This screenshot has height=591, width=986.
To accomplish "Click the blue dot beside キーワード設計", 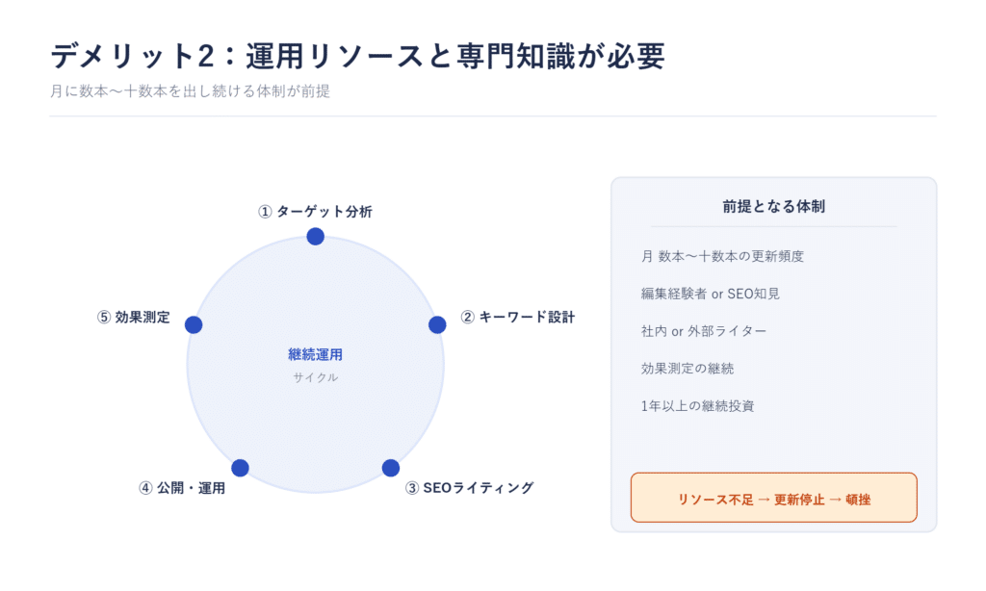I will pos(437,325).
